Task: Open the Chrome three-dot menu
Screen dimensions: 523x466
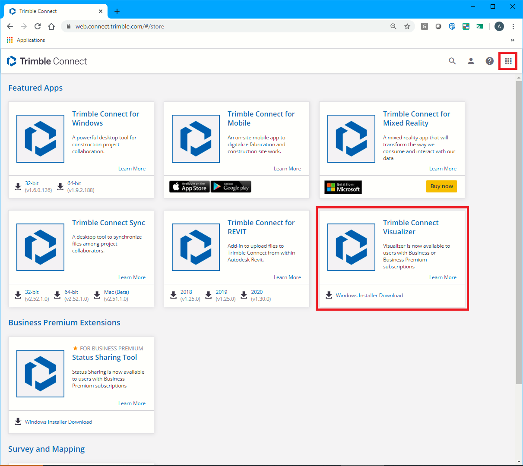Action: pyautogui.click(x=513, y=26)
